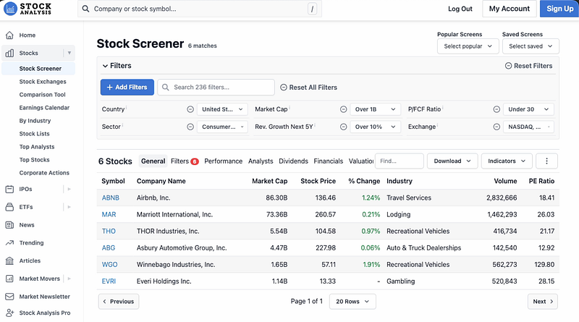Switch to the Performance tab

coord(223,161)
